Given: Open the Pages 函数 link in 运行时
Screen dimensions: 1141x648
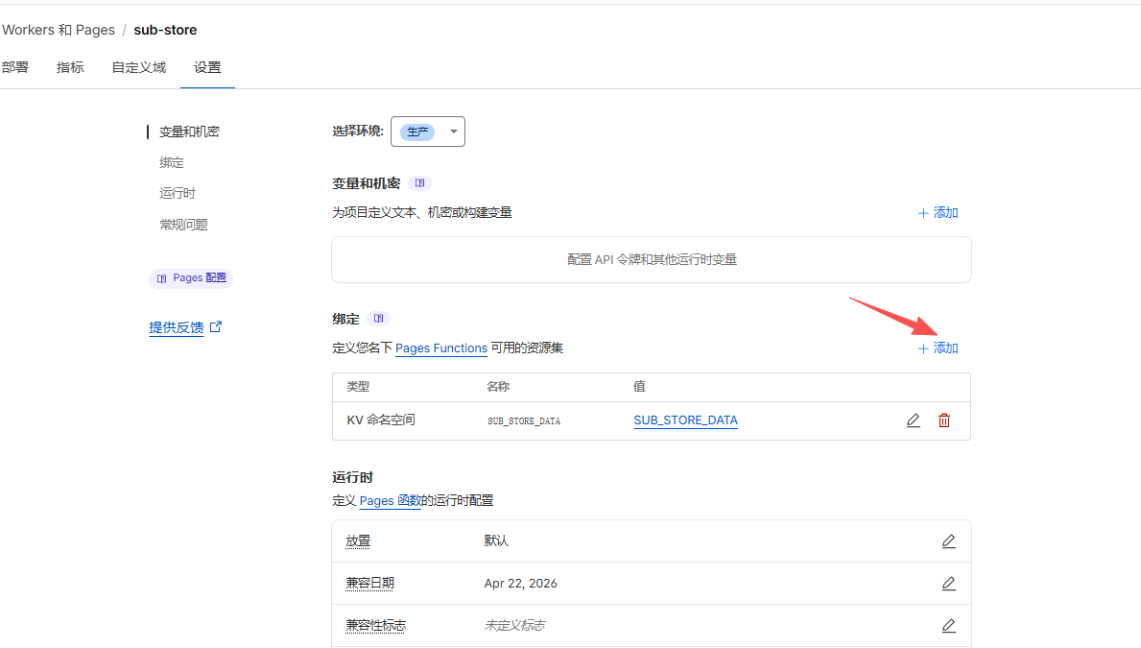Looking at the screenshot, I should click(390, 501).
